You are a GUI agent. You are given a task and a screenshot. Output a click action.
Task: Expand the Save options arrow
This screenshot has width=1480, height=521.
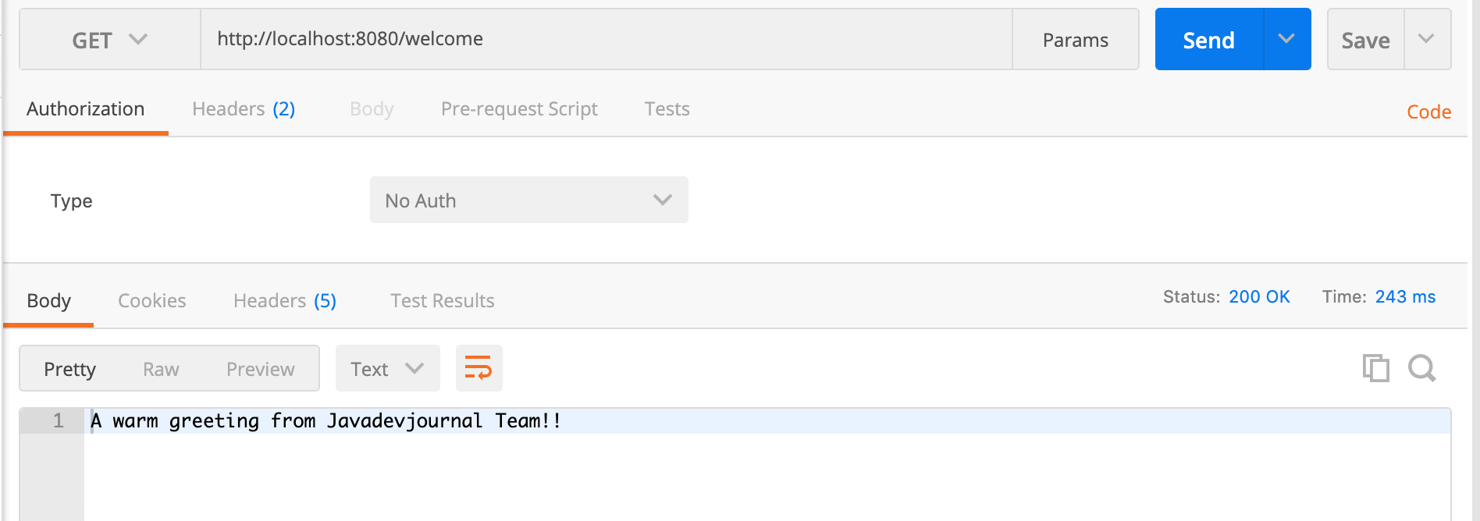pos(1427,39)
